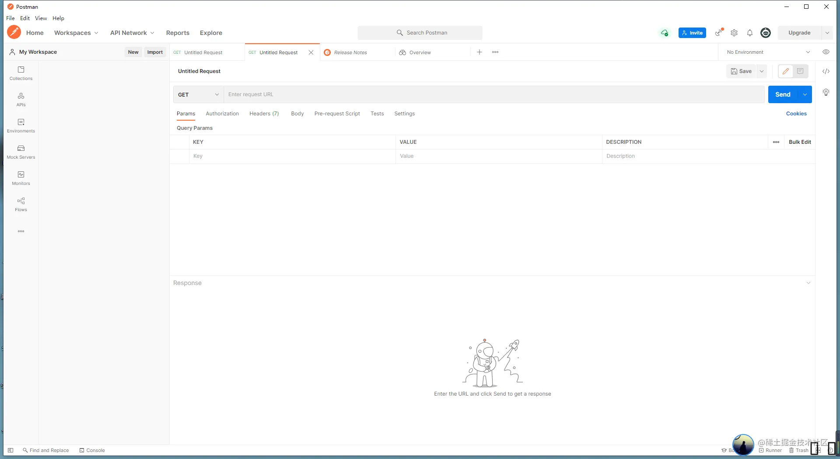
Task: Open the Upgrade dropdown arrow
Action: click(x=827, y=33)
